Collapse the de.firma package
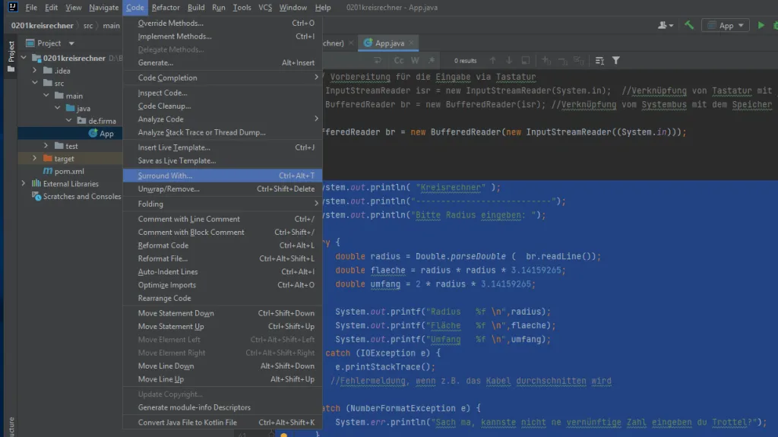 (x=69, y=121)
